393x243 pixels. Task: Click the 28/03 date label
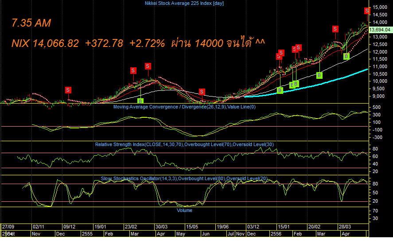[x=345, y=227]
